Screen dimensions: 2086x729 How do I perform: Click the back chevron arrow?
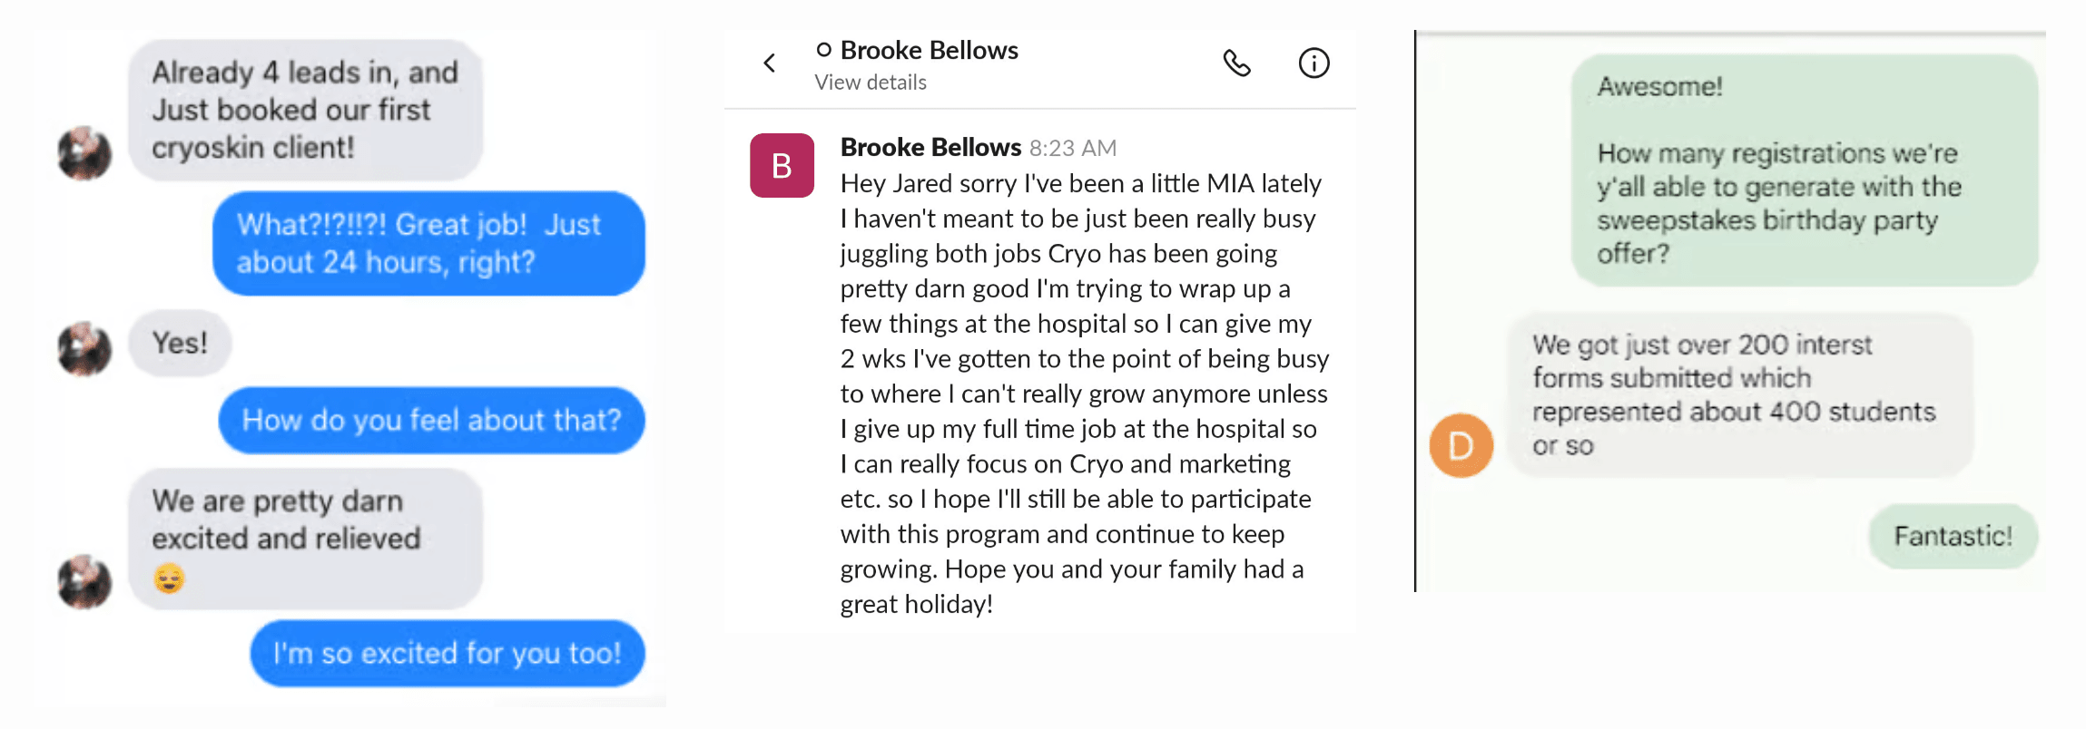click(x=770, y=63)
